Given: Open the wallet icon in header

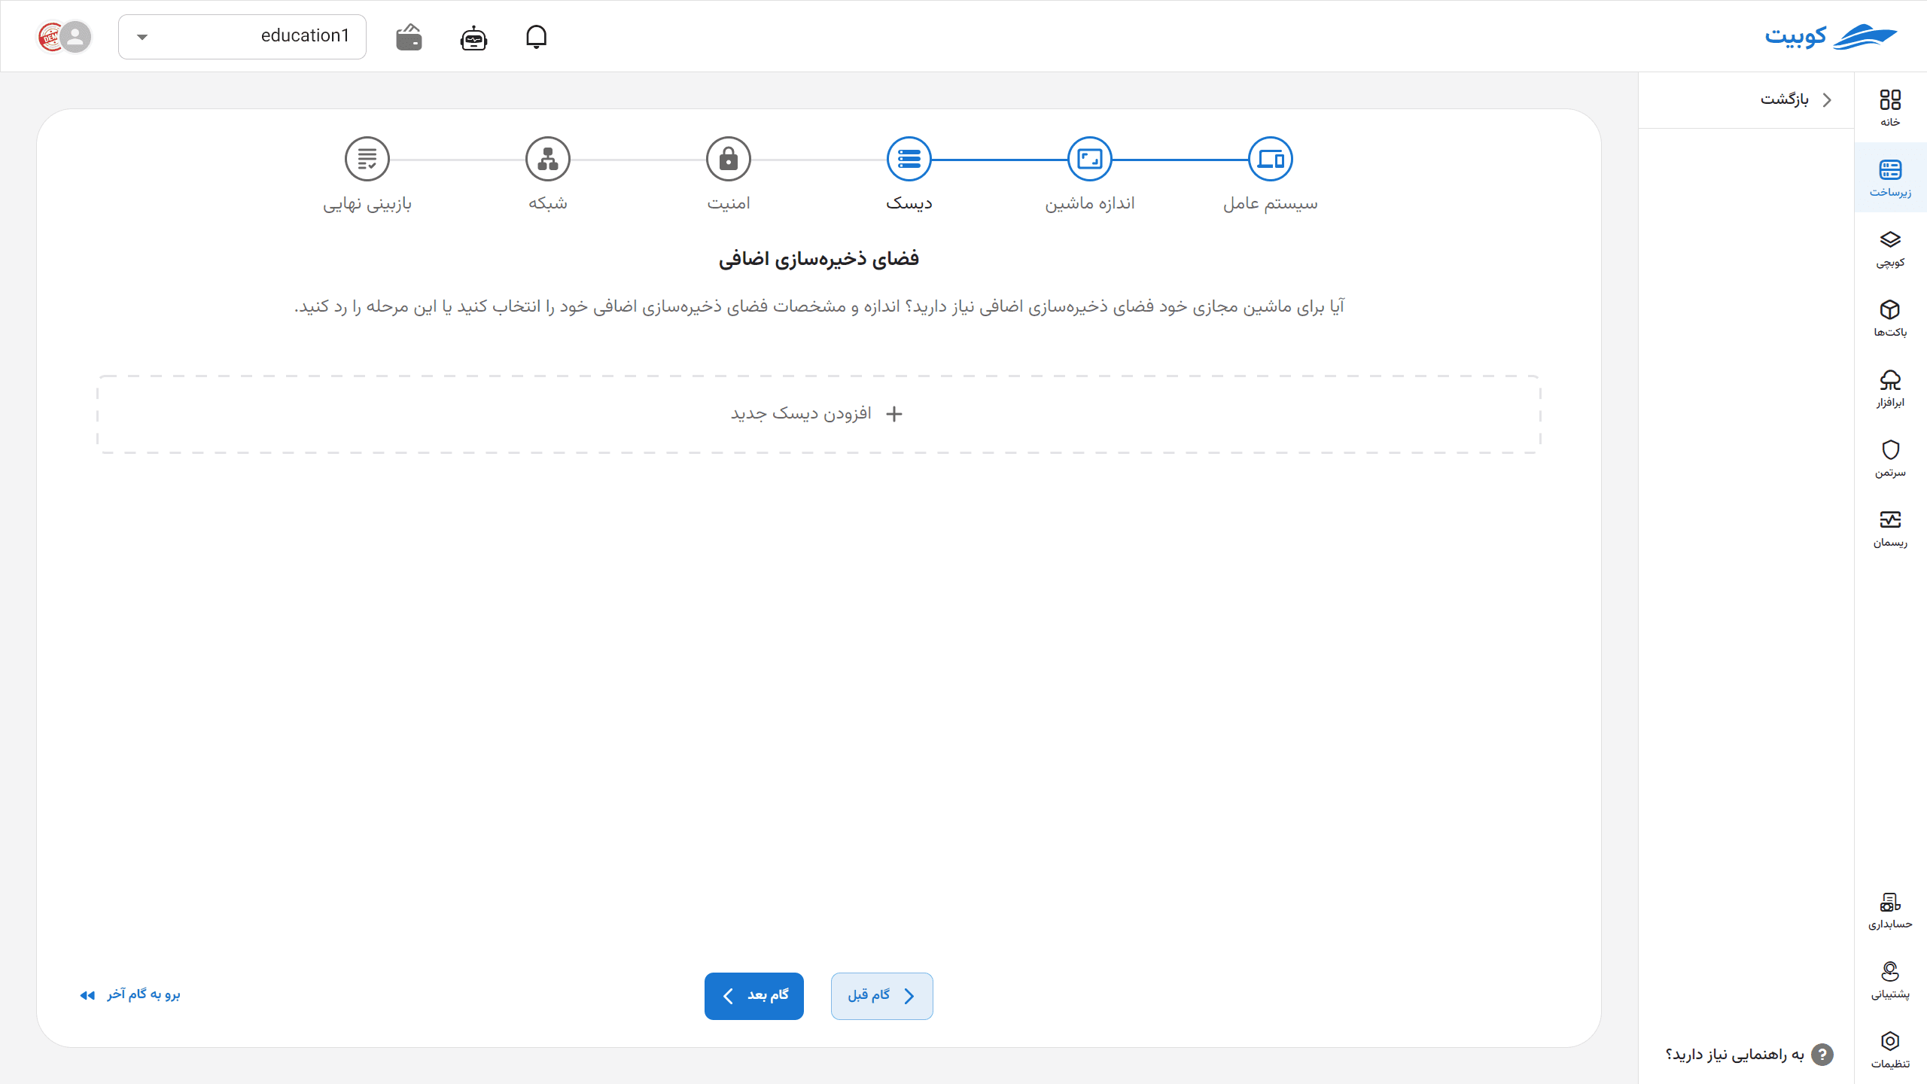Looking at the screenshot, I should coord(409,37).
